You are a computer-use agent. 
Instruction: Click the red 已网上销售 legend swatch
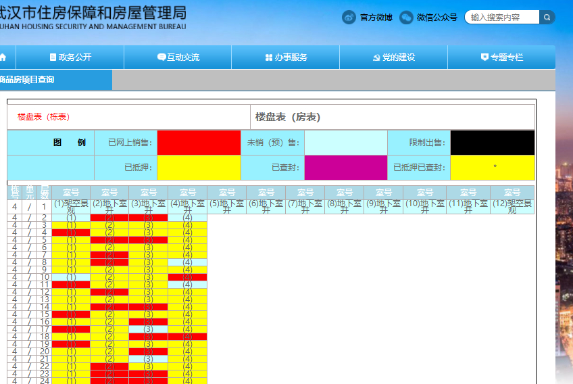[199, 143]
